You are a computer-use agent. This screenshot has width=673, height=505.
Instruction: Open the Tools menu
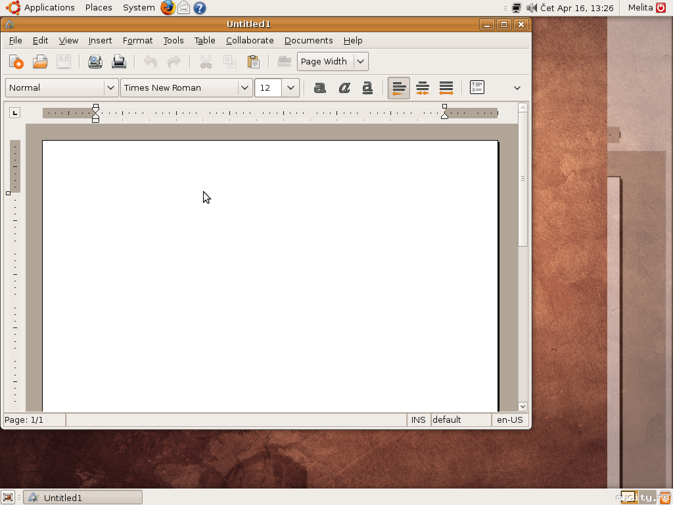tap(174, 40)
